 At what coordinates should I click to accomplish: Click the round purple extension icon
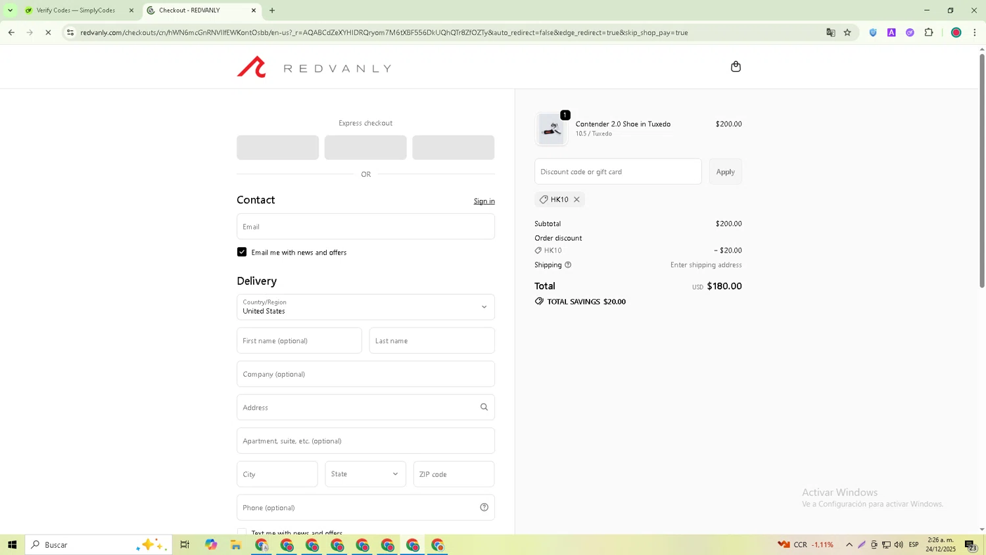(x=910, y=32)
